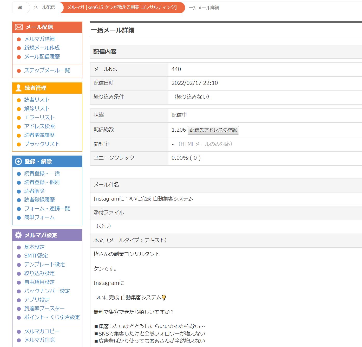Open 読者増減履歴 link
Screen dimensions: 362x347
[40, 135]
